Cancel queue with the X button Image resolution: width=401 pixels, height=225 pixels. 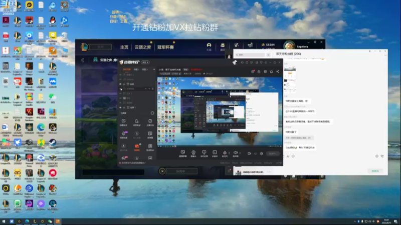point(162,171)
